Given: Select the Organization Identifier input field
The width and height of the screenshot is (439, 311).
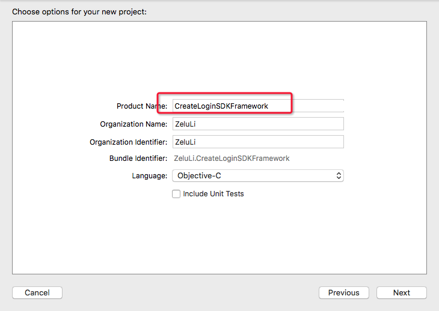Looking at the screenshot, I should [x=257, y=142].
